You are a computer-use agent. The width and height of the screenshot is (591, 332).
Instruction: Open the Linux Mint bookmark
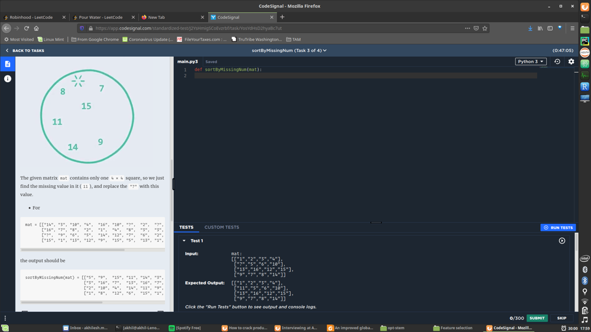tap(50, 39)
